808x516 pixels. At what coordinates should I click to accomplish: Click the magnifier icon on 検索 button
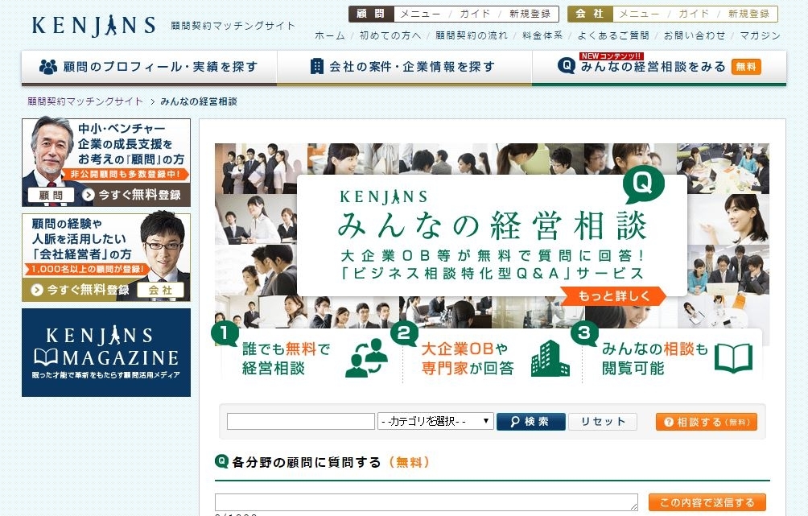pos(514,422)
